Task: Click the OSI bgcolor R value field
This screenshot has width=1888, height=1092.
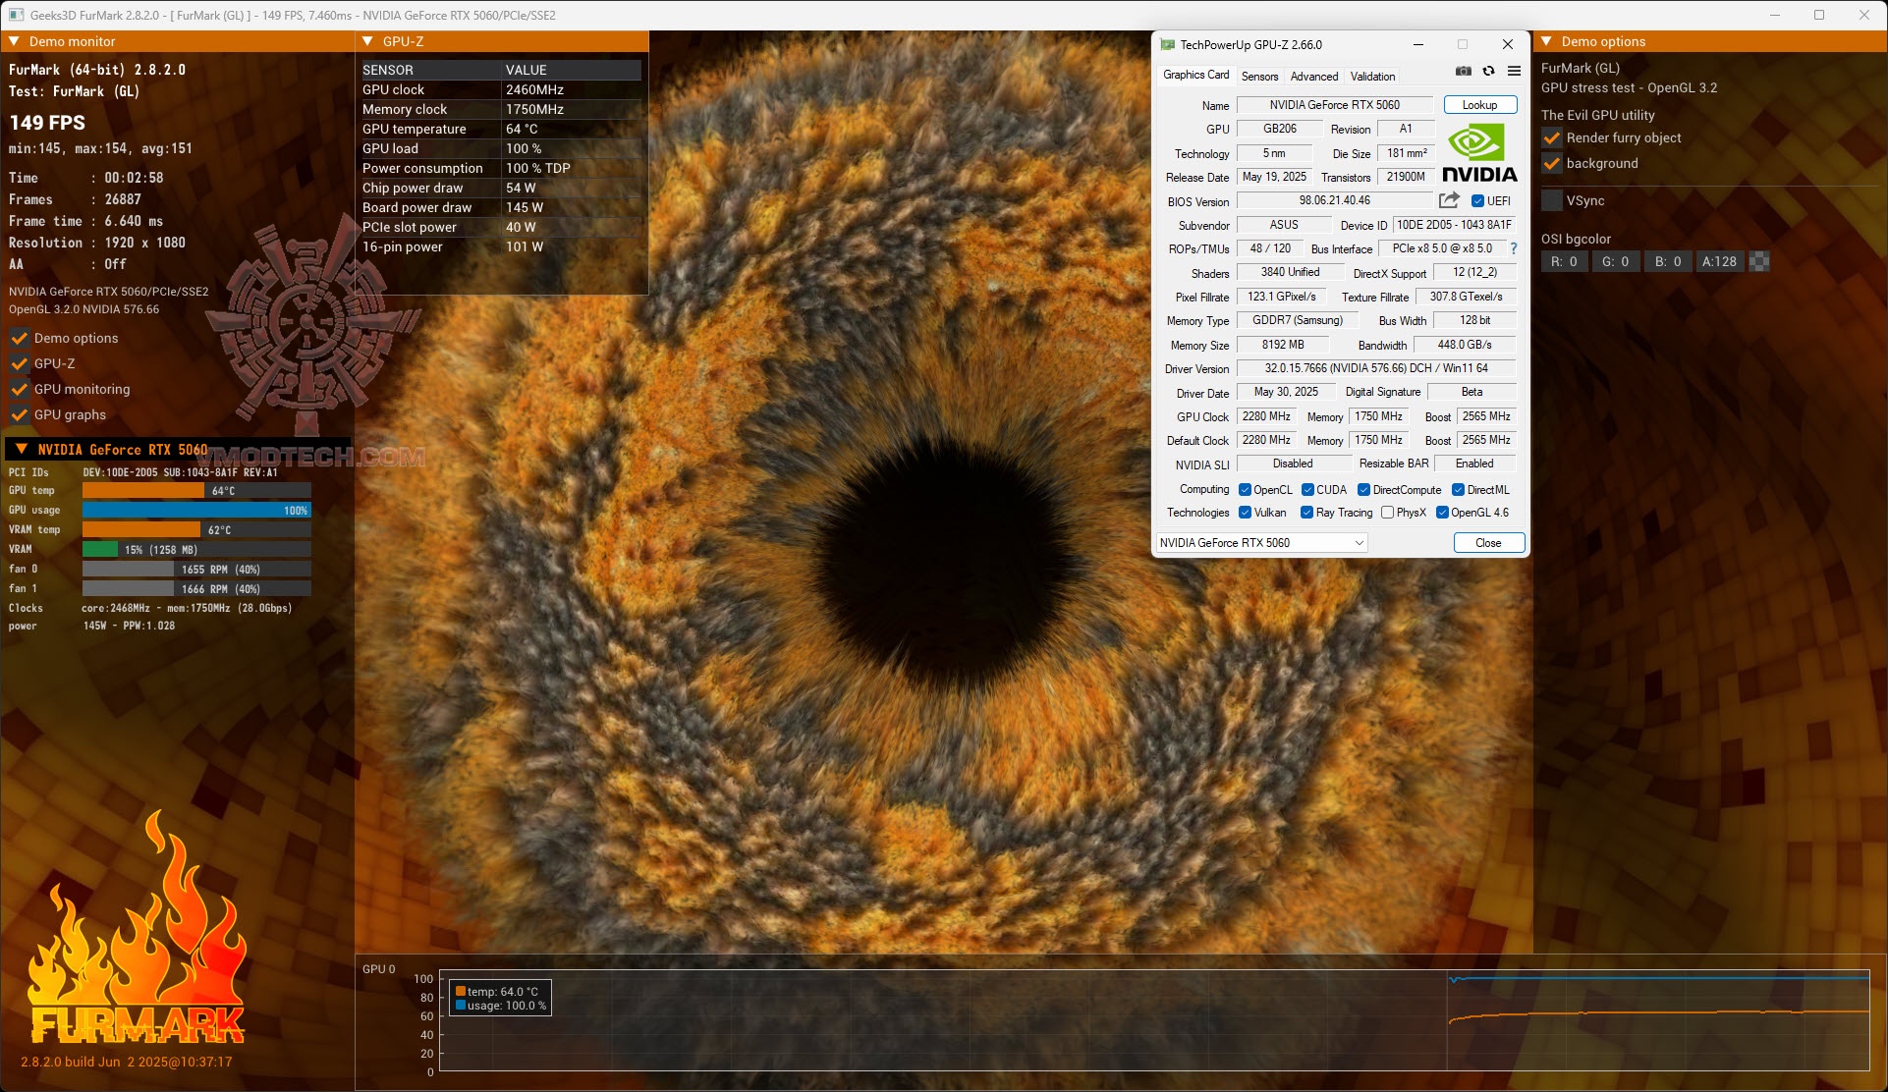Action: (x=1564, y=261)
